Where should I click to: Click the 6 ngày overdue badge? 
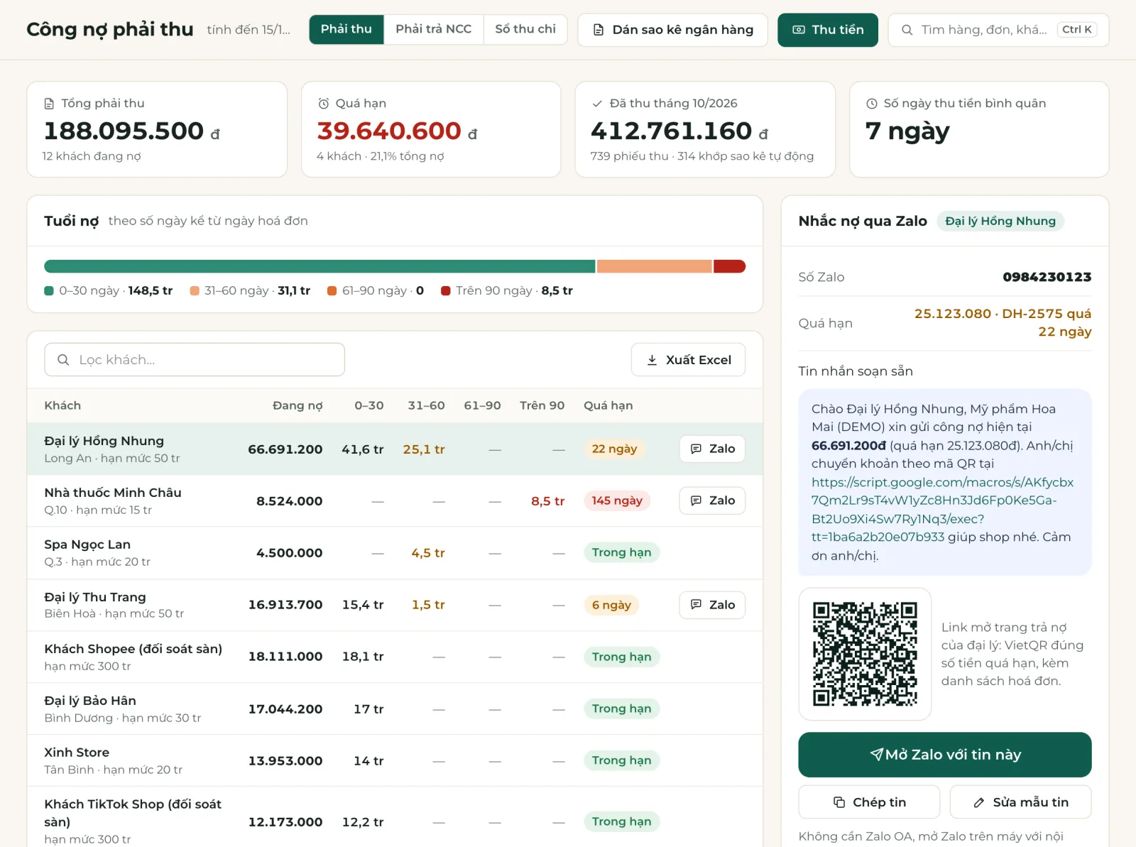[611, 605]
